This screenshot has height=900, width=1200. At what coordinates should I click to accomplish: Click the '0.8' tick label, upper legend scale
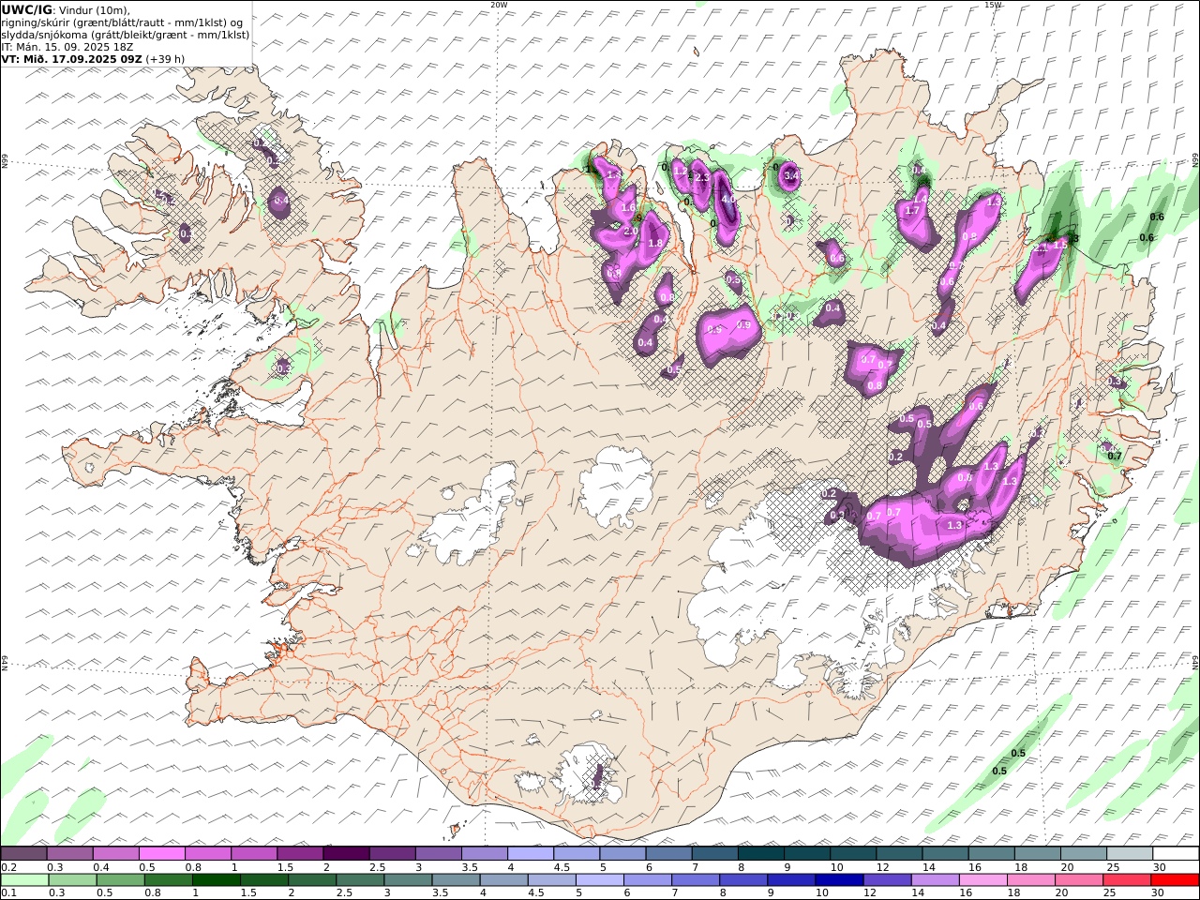[x=192, y=868]
